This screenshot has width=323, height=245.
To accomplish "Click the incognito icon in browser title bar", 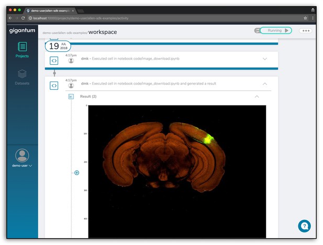I will pyautogui.click(x=313, y=10).
